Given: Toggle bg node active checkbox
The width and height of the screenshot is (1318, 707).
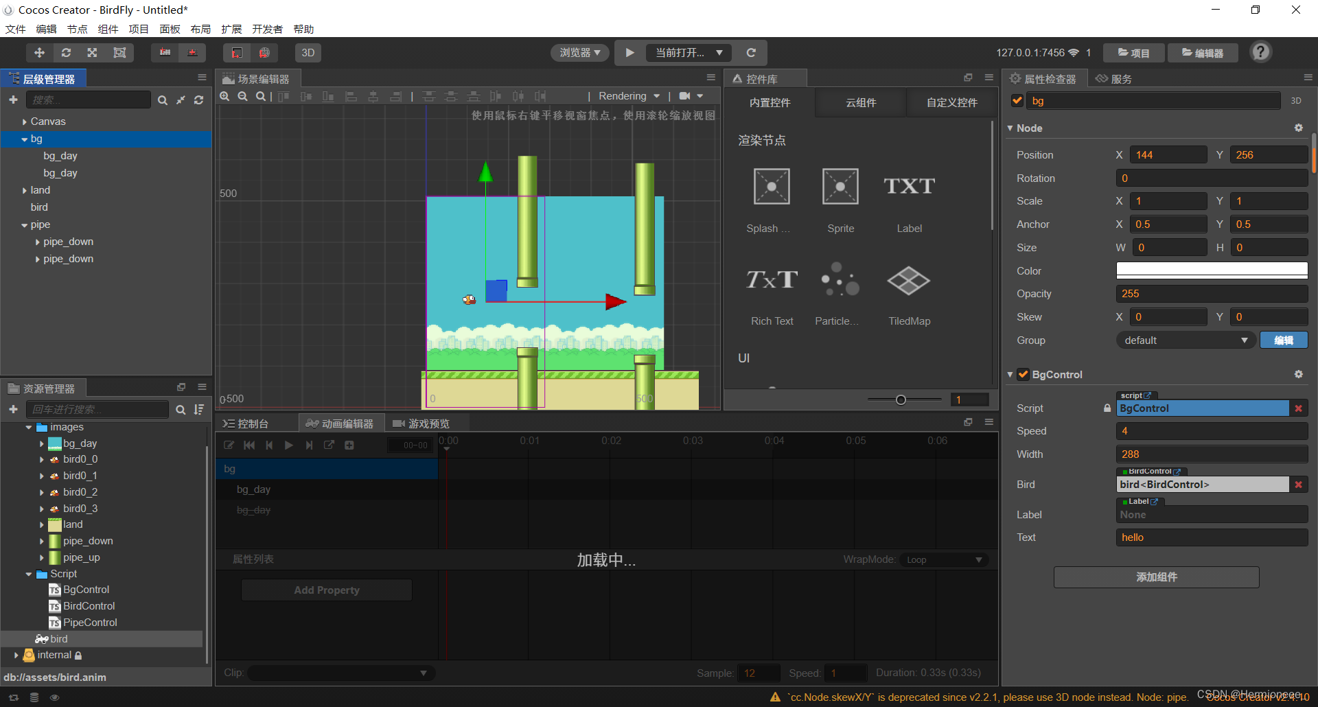Looking at the screenshot, I should coord(1017,101).
